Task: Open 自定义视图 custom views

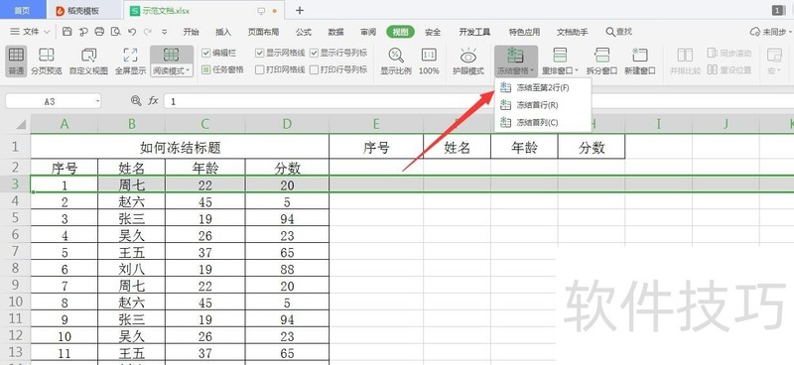Action: (x=88, y=61)
